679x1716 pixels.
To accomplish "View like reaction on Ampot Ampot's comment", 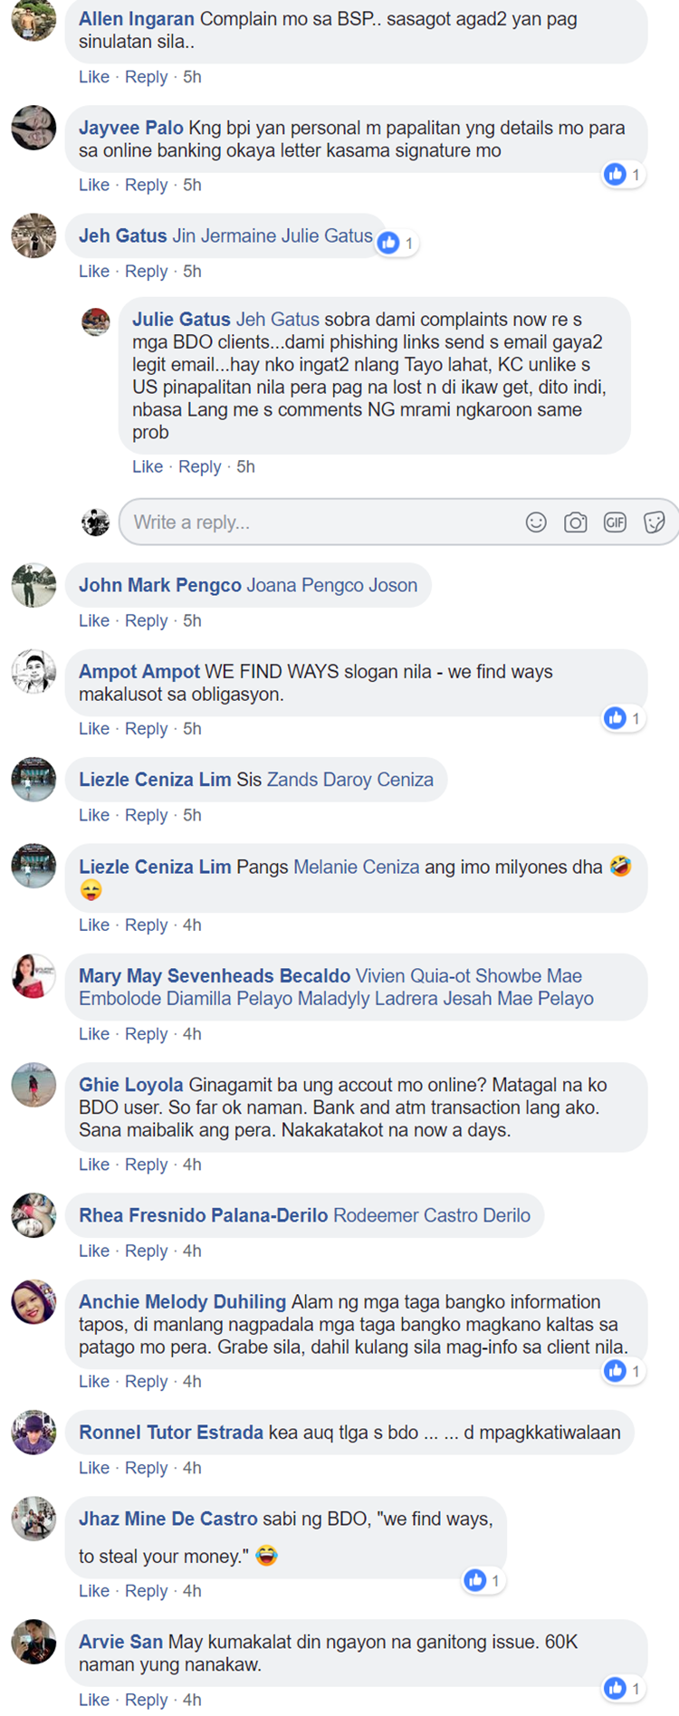I will click(x=624, y=718).
